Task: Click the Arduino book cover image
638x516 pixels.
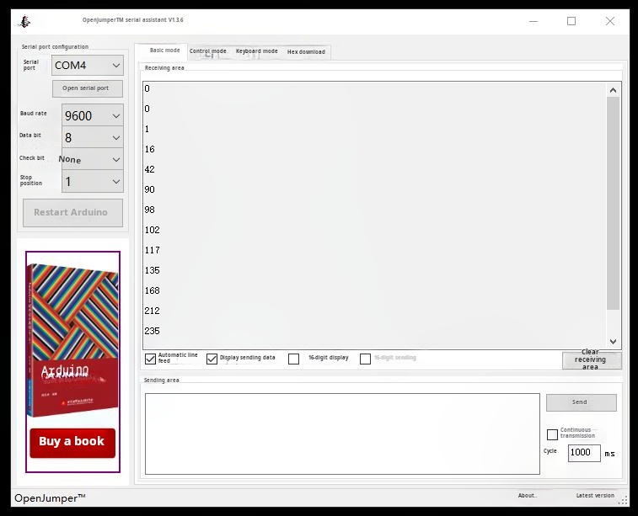Action: click(x=72, y=341)
